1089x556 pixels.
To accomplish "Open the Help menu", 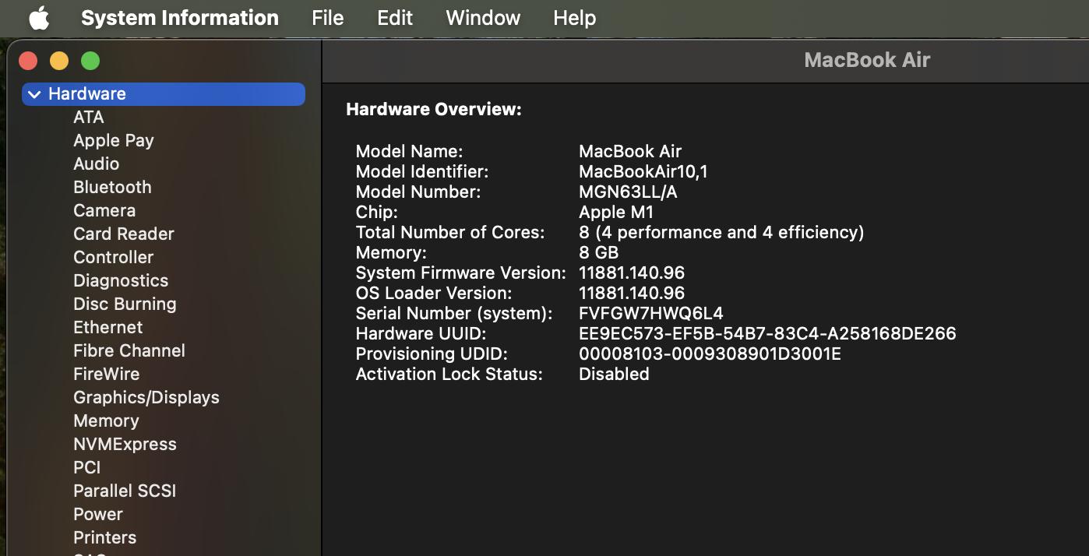I will point(574,18).
